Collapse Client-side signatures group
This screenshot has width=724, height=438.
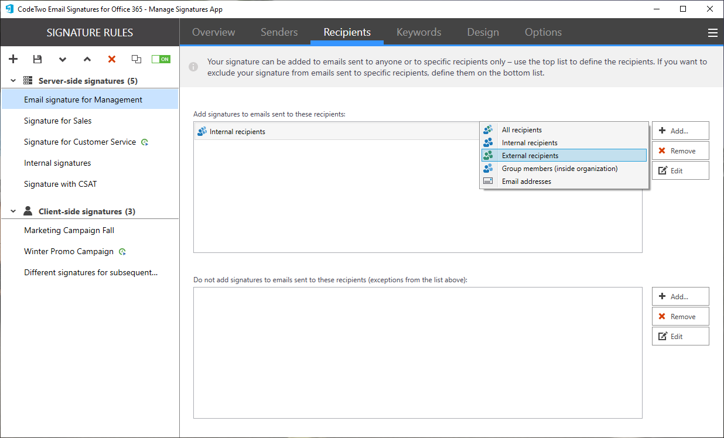point(13,211)
